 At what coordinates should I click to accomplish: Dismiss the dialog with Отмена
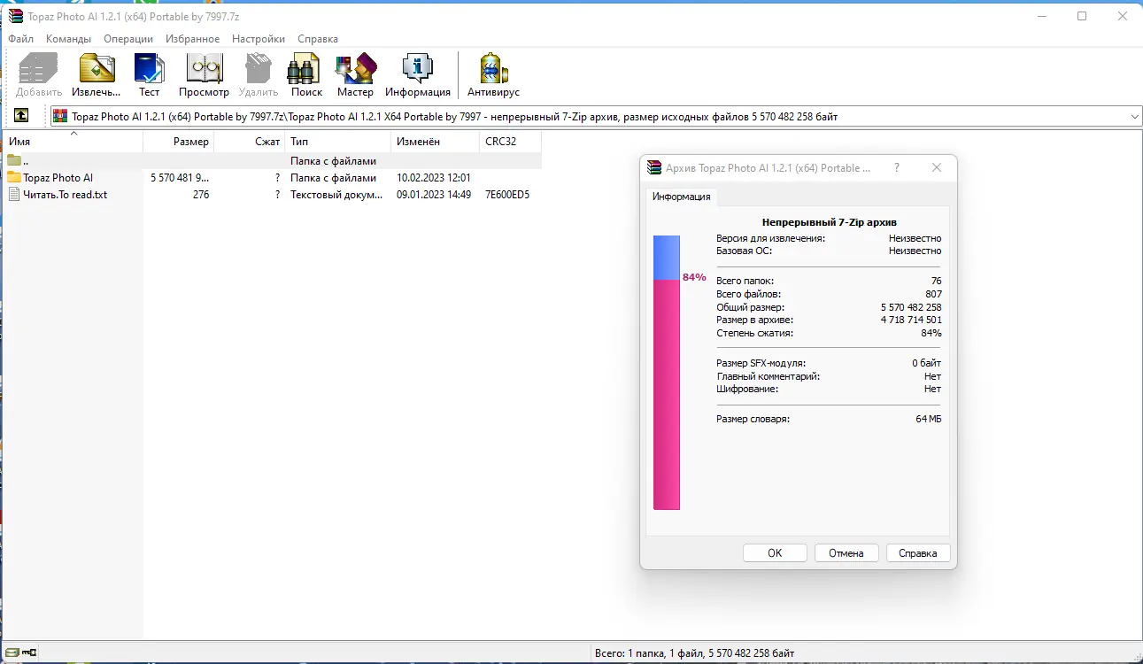(846, 552)
